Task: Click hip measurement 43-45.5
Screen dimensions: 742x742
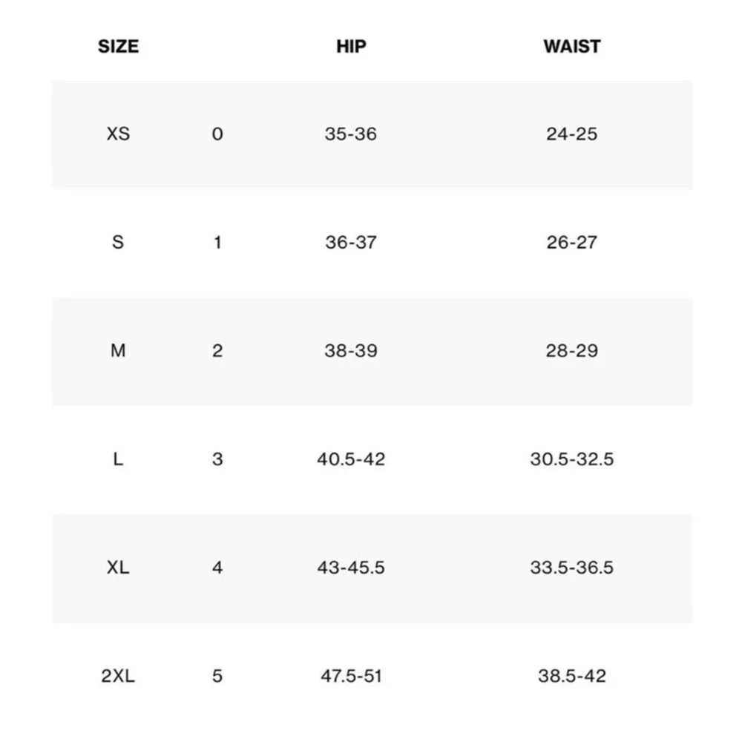Action: click(351, 568)
